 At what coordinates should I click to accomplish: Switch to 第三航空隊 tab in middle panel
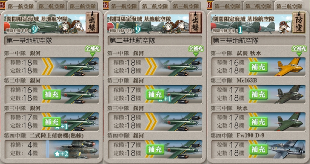coord(186,6)
